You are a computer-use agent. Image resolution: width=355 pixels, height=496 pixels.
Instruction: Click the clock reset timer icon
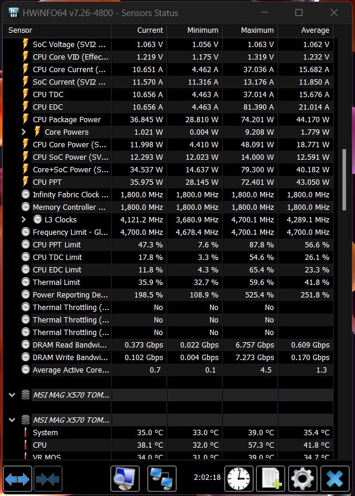[239, 479]
